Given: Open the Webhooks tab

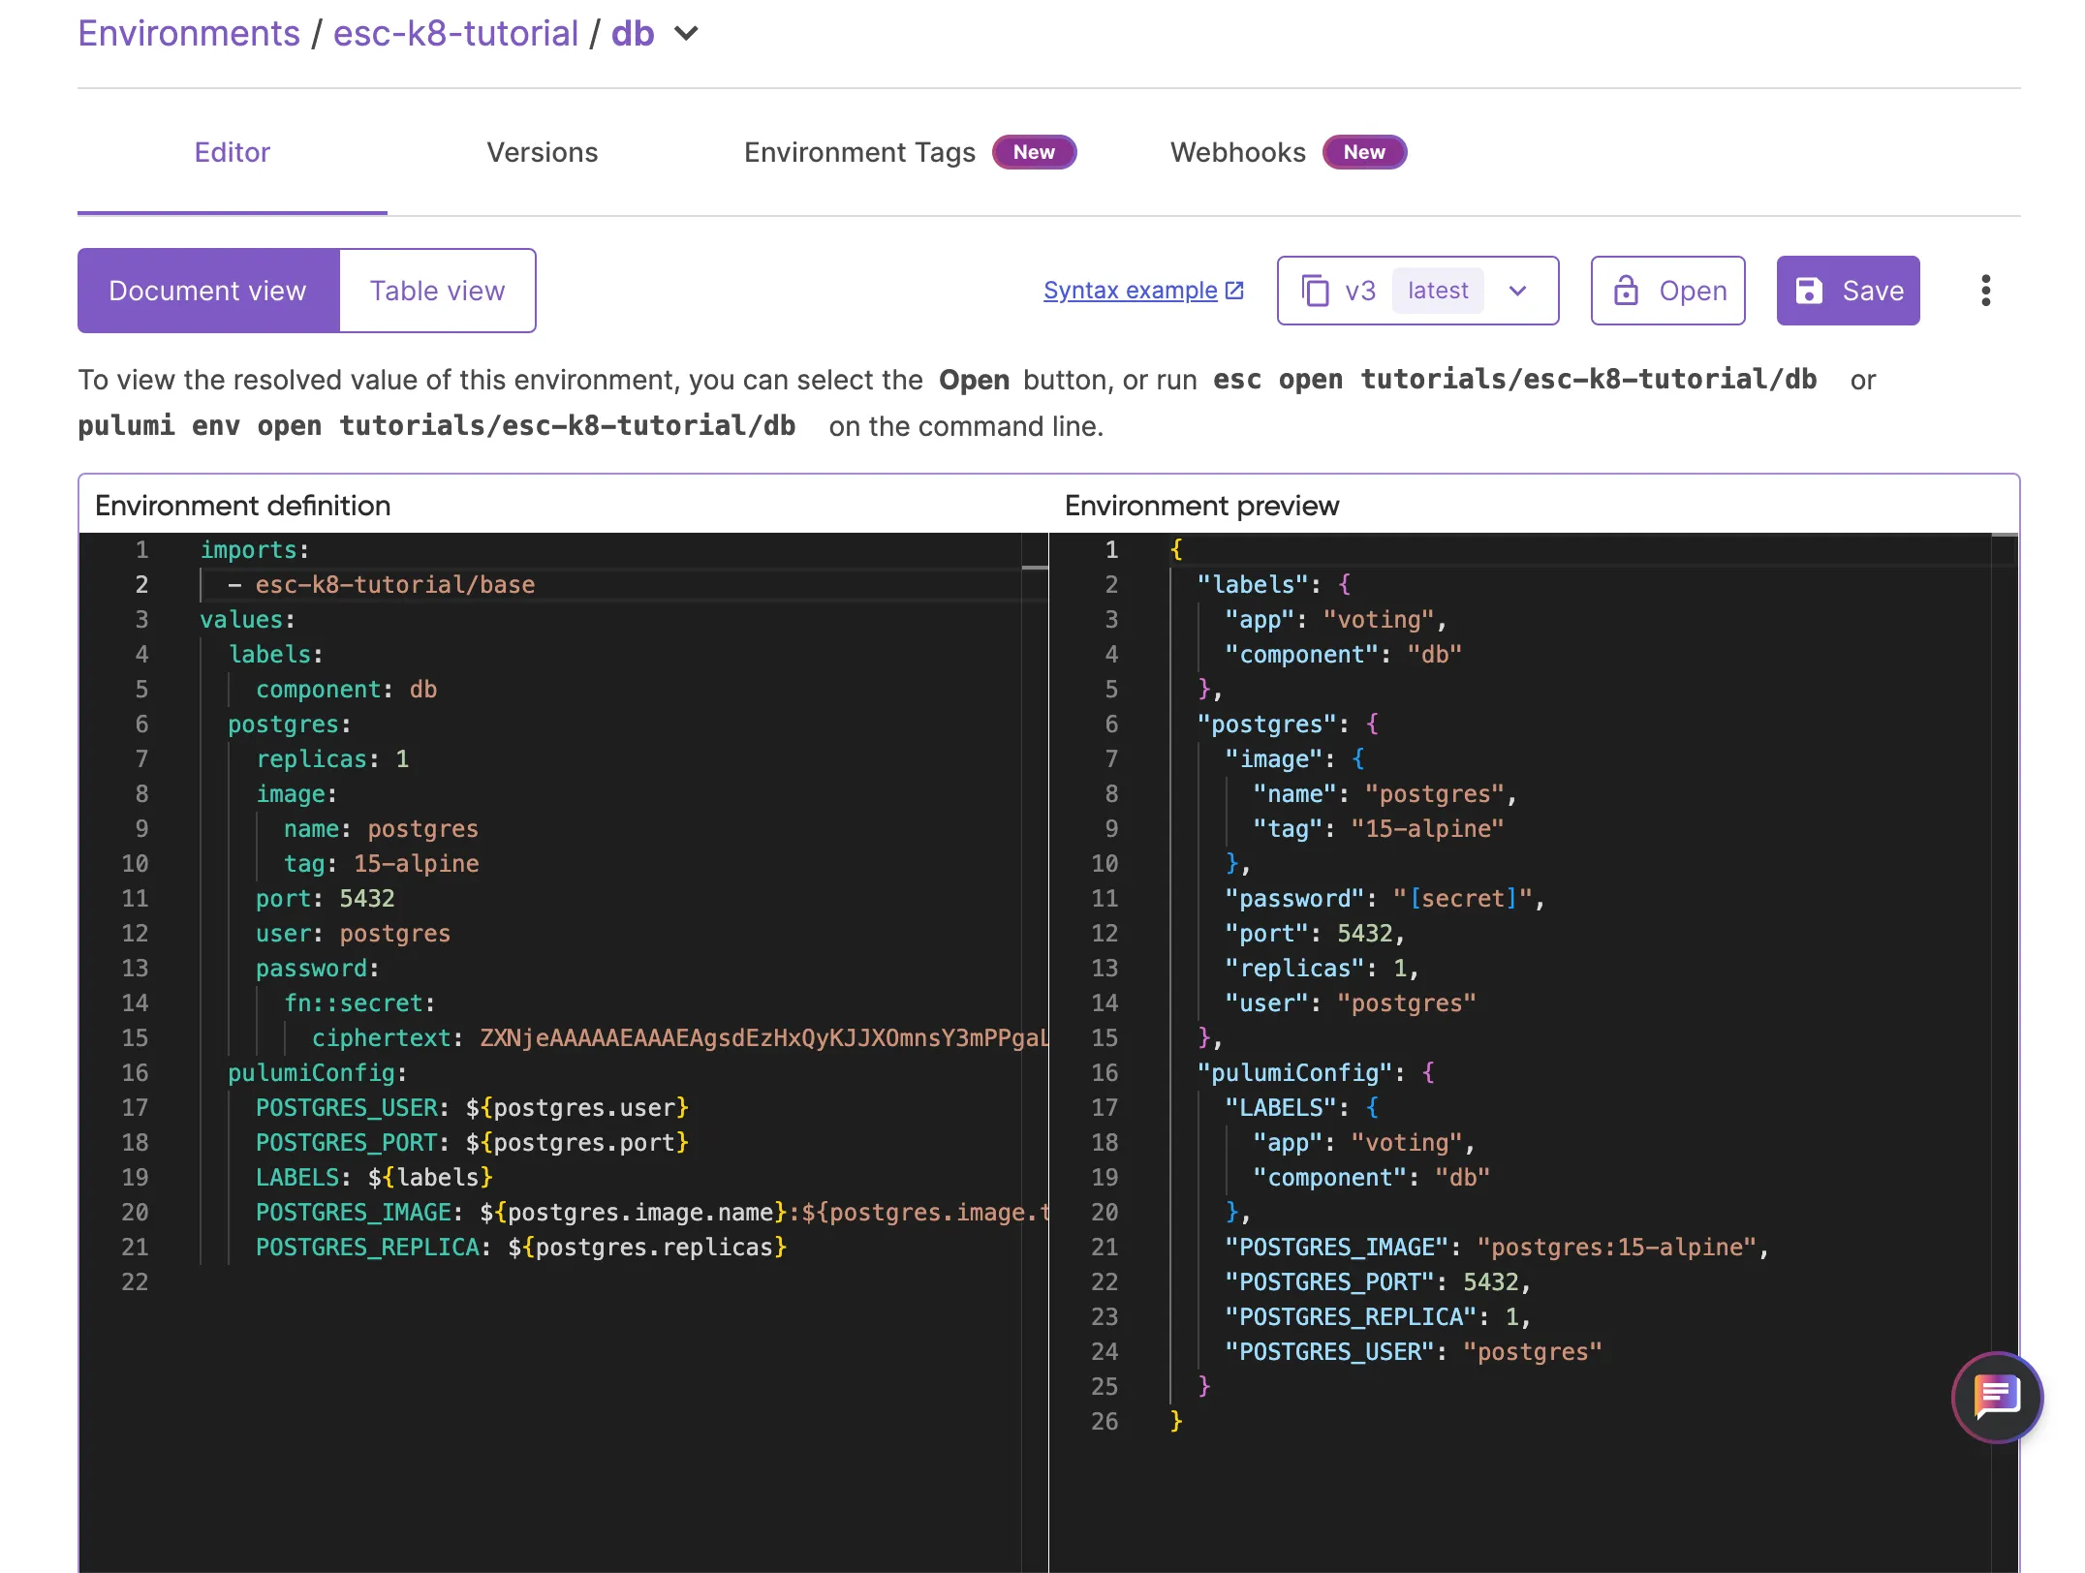Looking at the screenshot, I should 1237,152.
